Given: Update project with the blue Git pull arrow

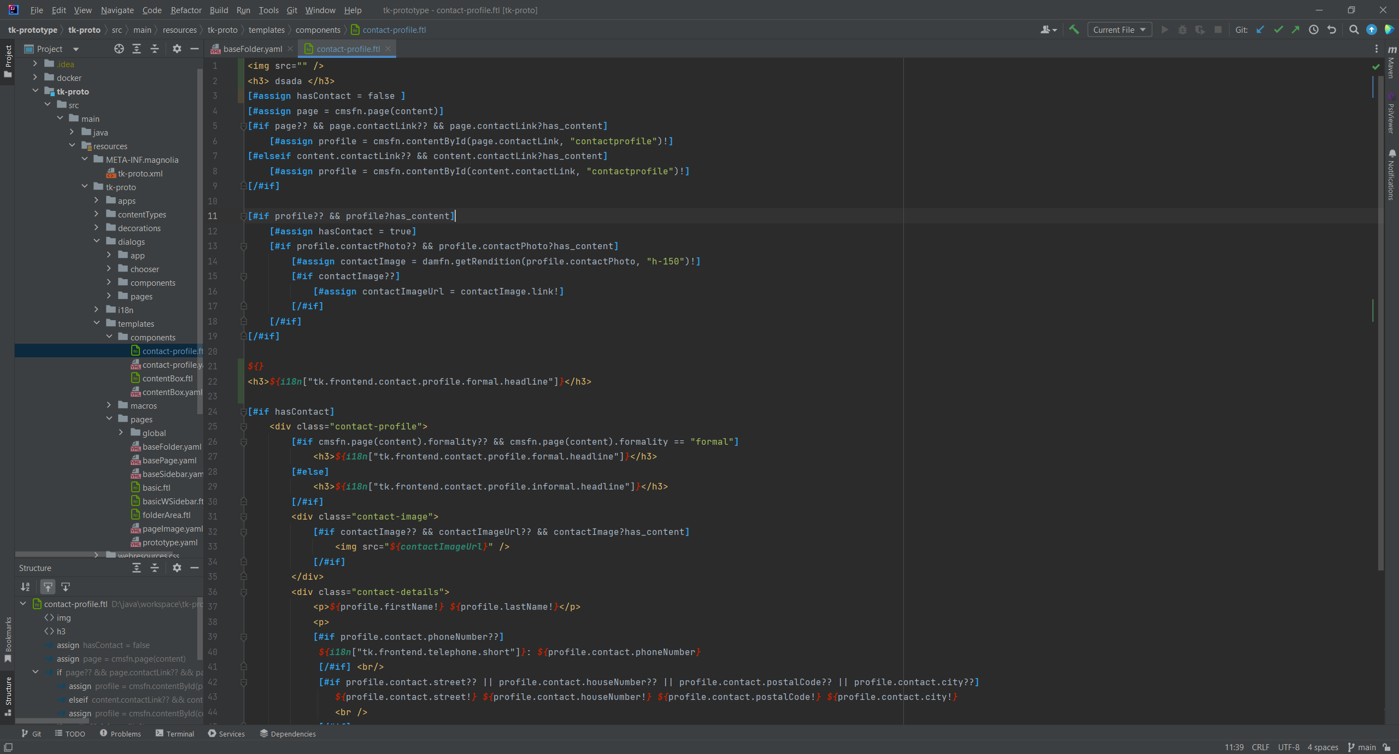Looking at the screenshot, I should [1260, 30].
